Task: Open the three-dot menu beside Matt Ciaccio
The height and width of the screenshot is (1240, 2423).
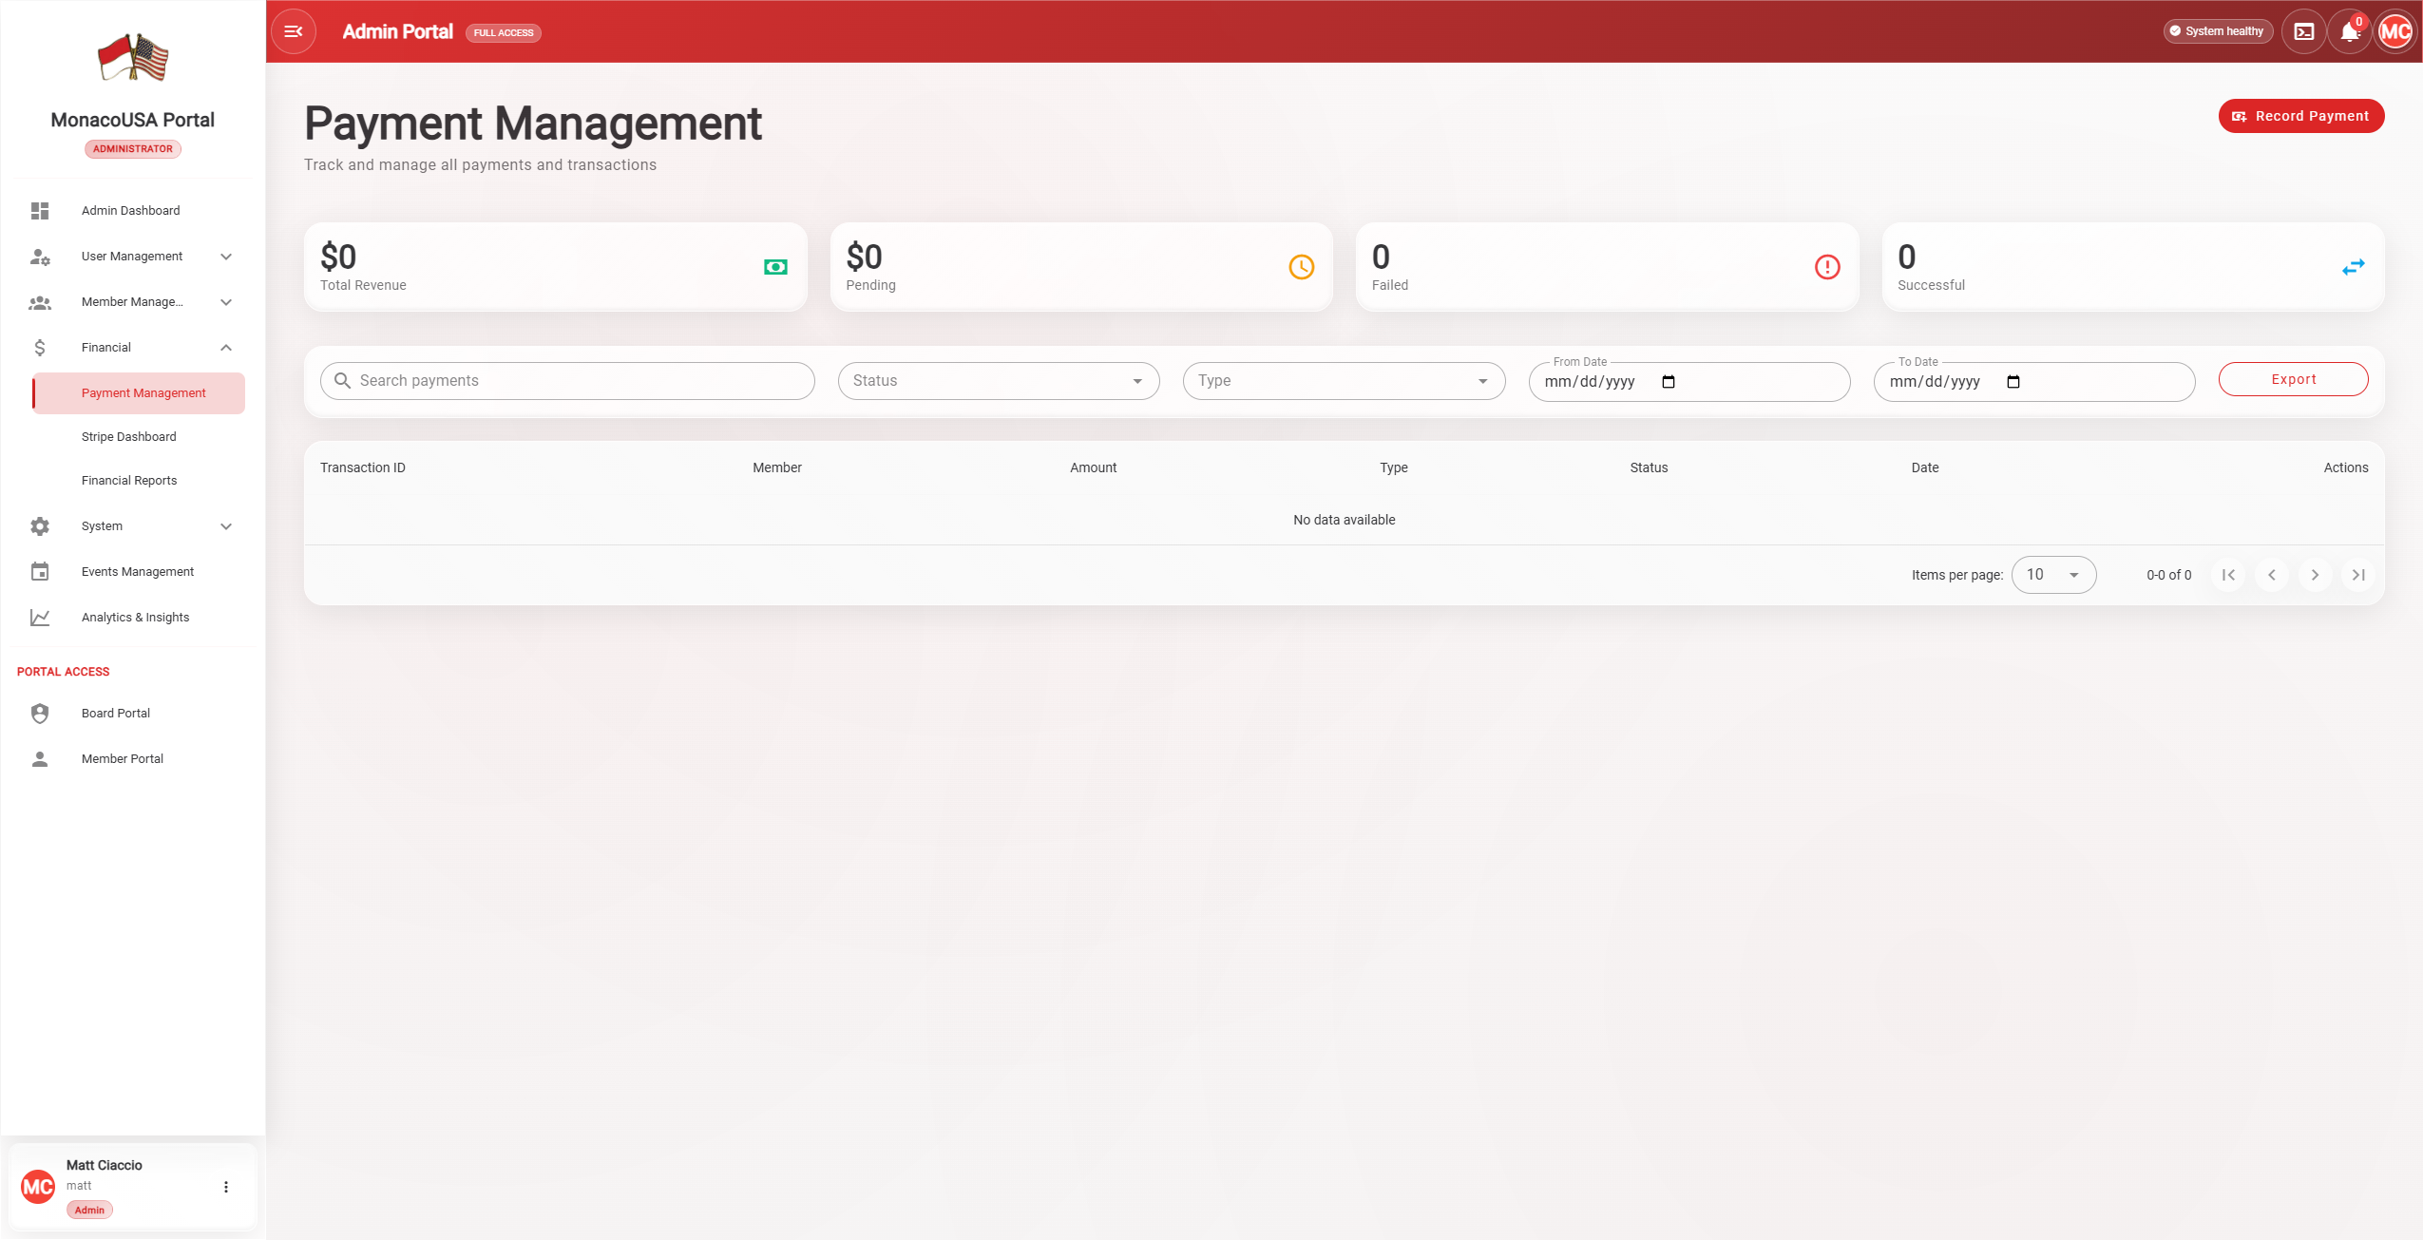Action: (226, 1187)
